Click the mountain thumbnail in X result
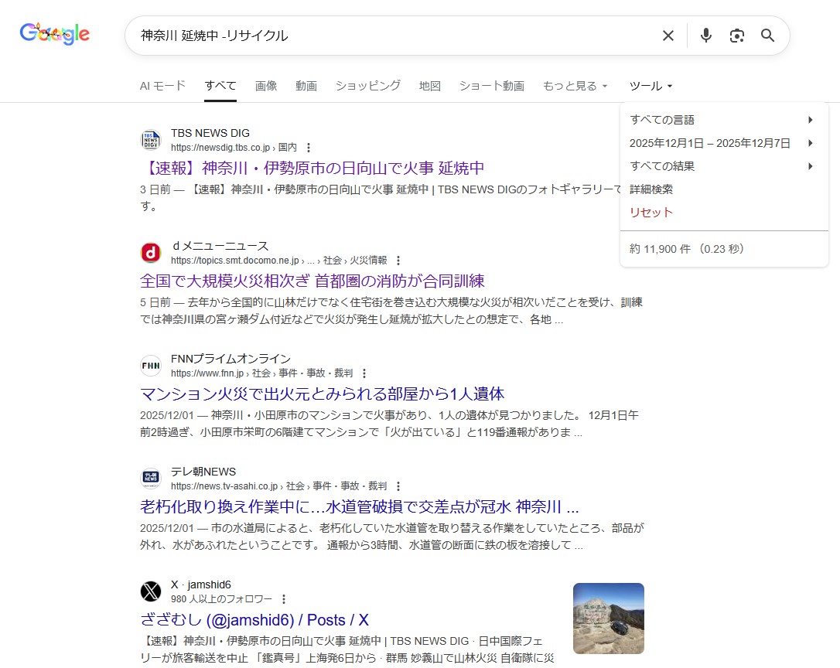Image resolution: width=840 pixels, height=668 pixels. click(608, 618)
